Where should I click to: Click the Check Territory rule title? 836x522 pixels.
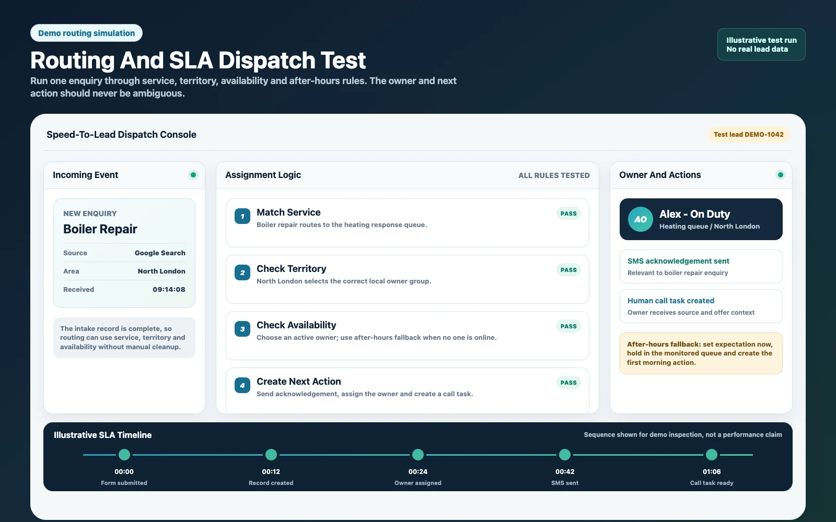(292, 269)
